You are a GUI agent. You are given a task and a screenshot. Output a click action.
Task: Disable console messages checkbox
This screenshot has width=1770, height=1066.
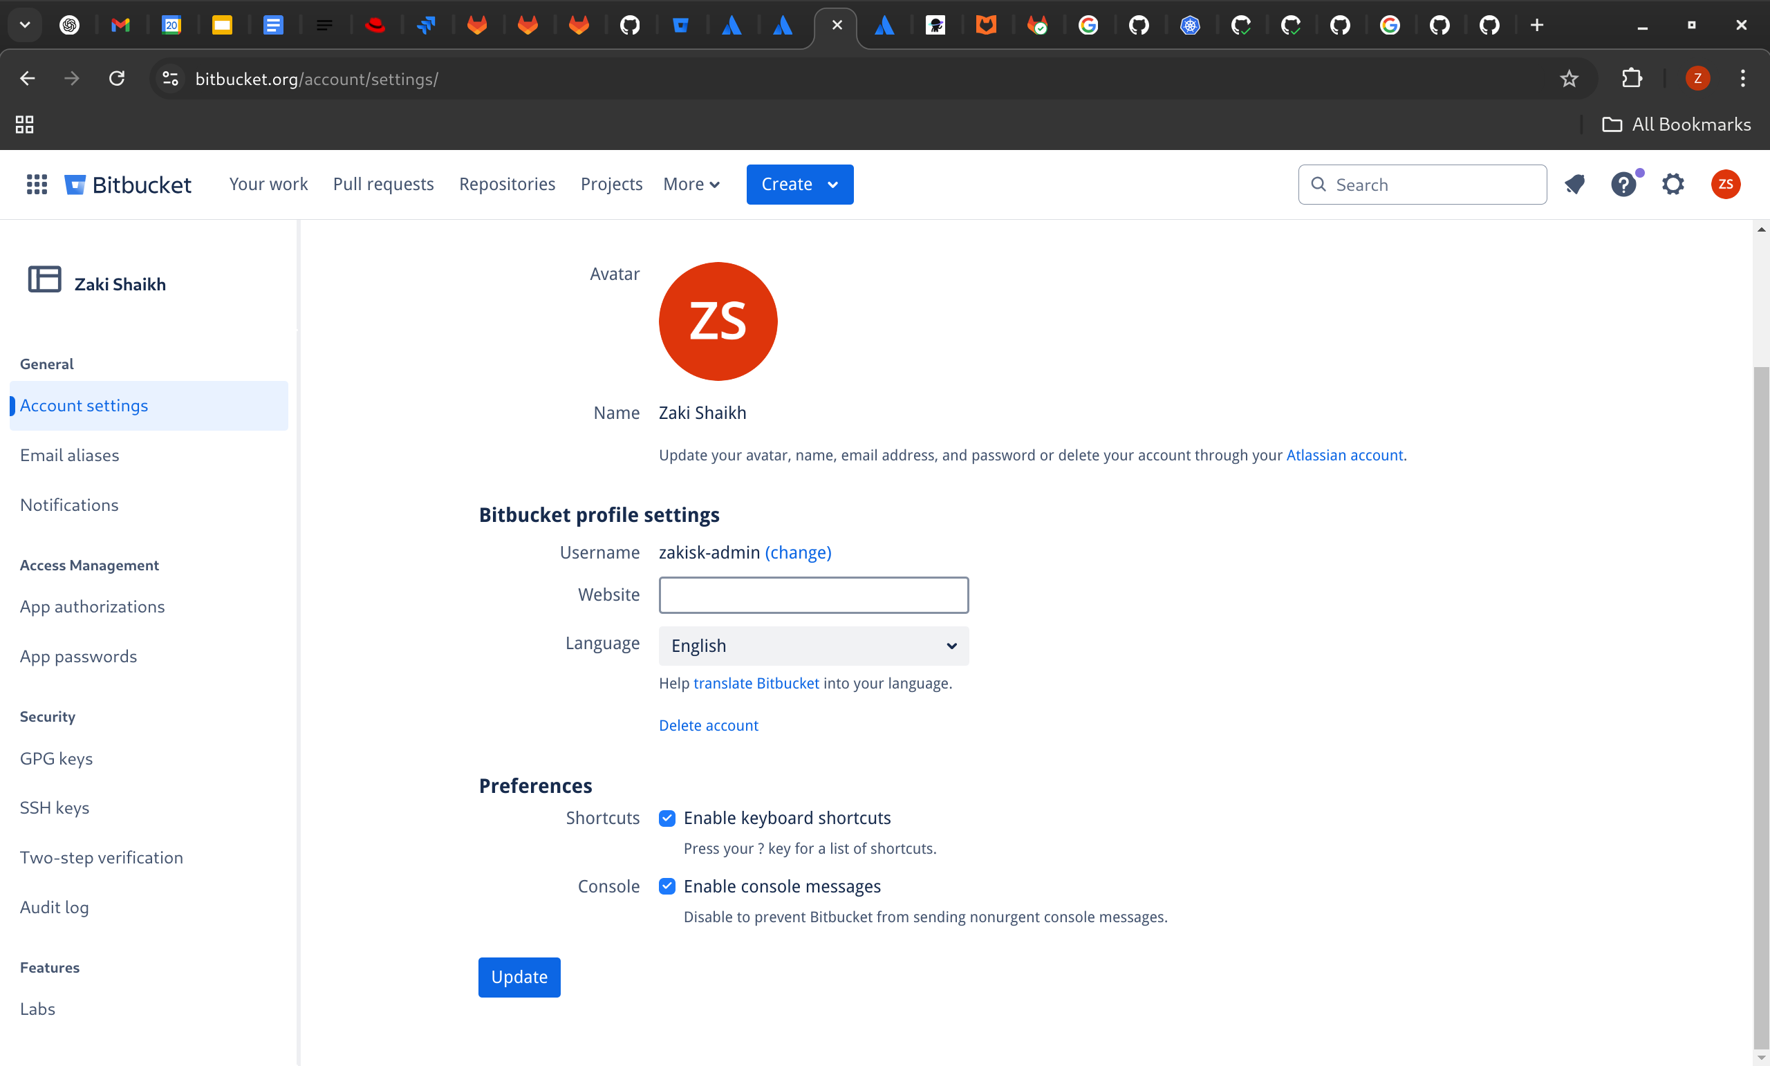tap(667, 886)
